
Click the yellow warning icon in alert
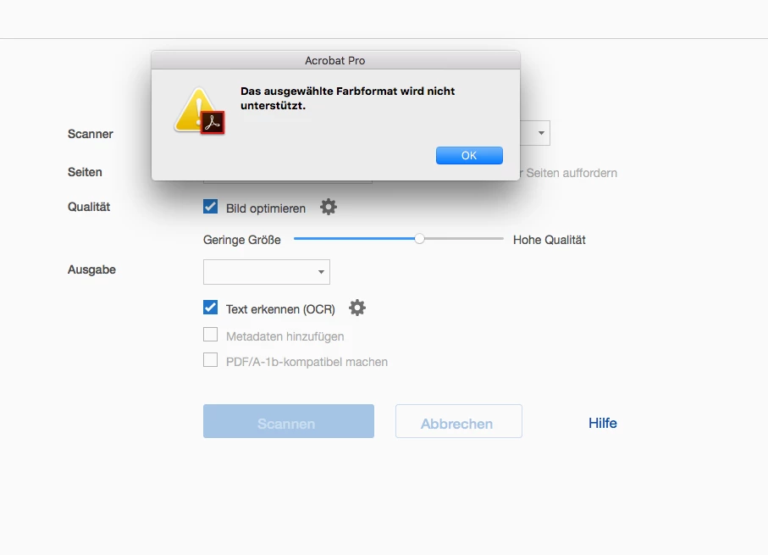pyautogui.click(x=199, y=111)
